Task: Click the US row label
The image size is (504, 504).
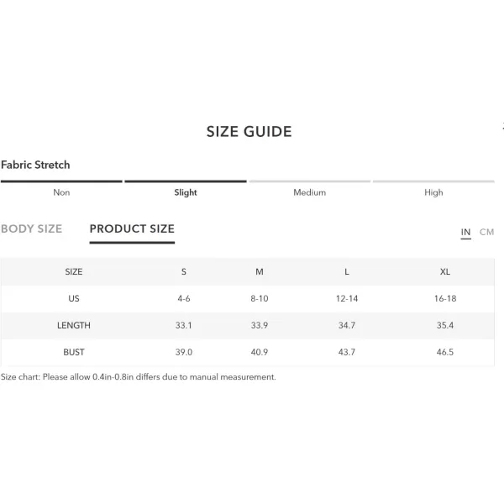Action: pos(74,298)
